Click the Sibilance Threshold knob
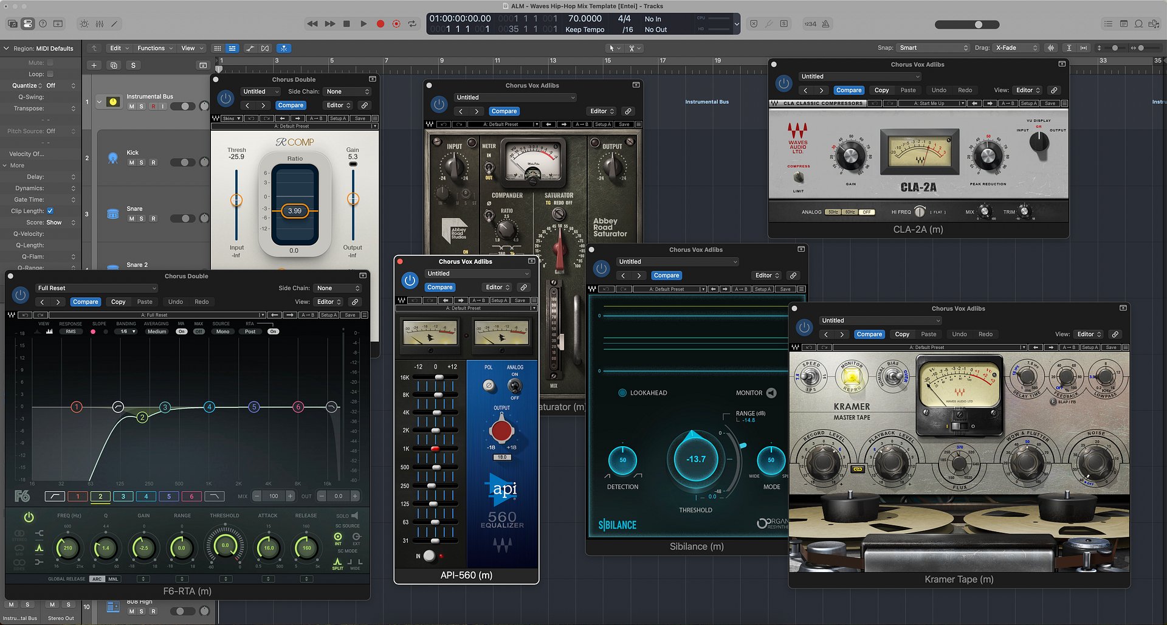 [x=696, y=459]
